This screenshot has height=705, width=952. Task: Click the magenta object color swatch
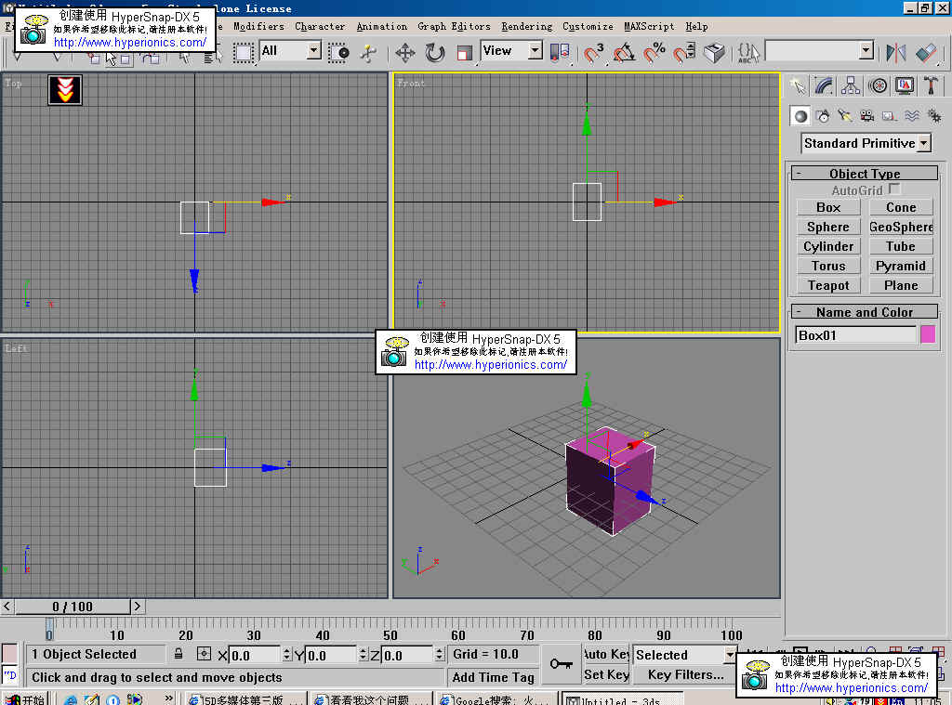click(928, 334)
